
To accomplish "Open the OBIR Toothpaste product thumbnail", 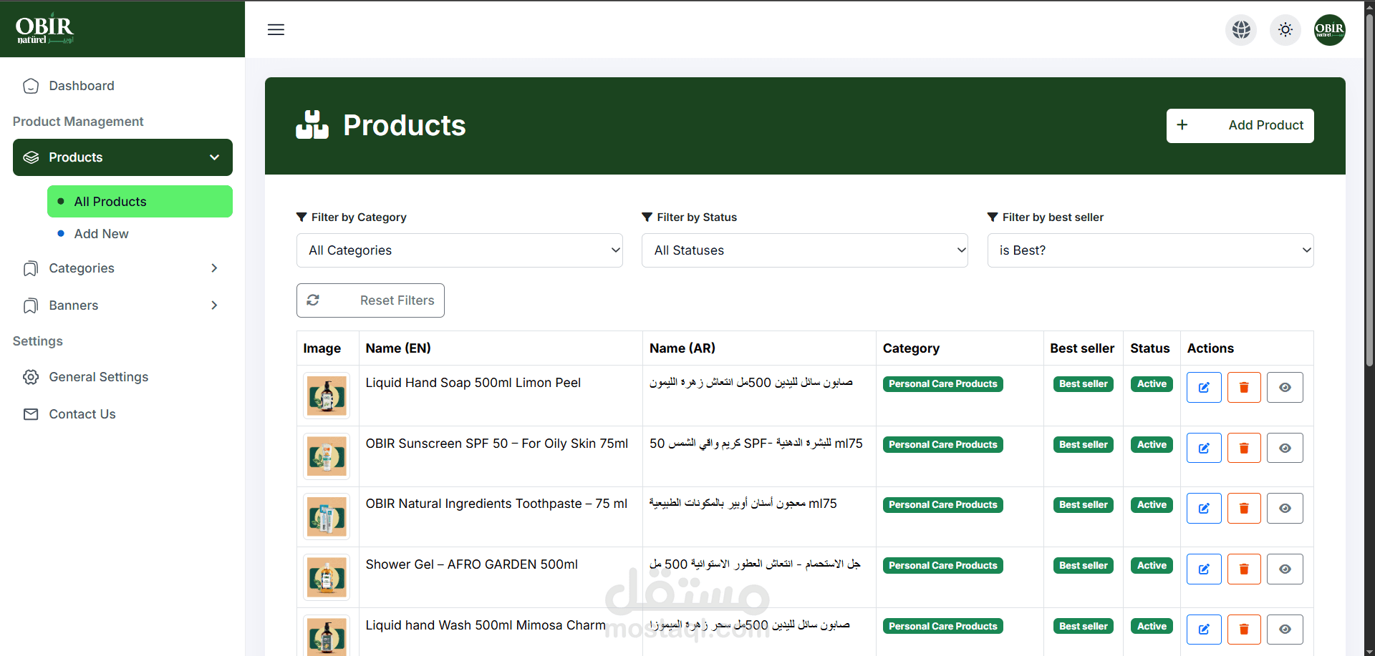I will [x=327, y=517].
